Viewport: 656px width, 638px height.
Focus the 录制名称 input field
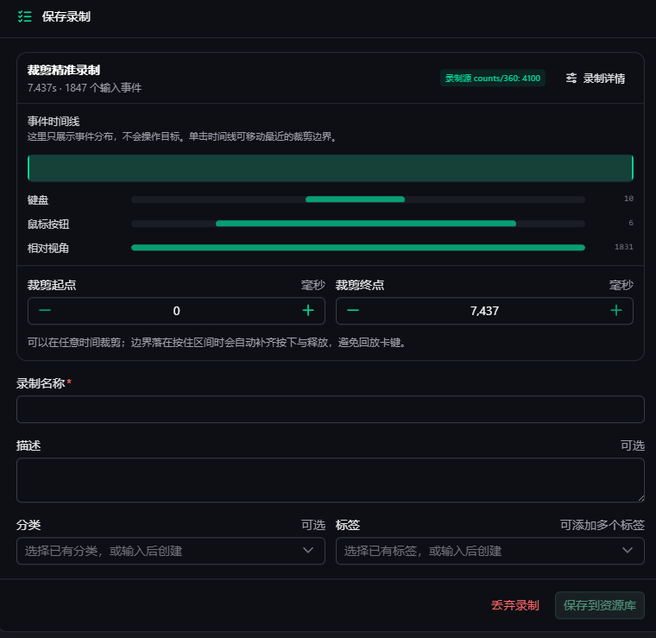[331, 409]
